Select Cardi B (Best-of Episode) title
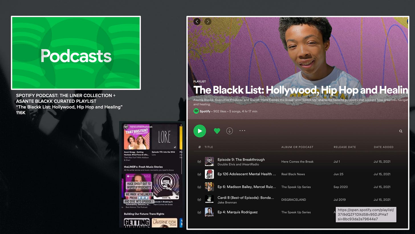 (246, 197)
